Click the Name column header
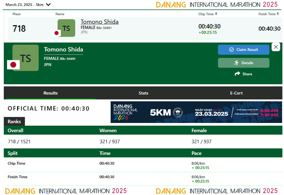 pos(60,14)
